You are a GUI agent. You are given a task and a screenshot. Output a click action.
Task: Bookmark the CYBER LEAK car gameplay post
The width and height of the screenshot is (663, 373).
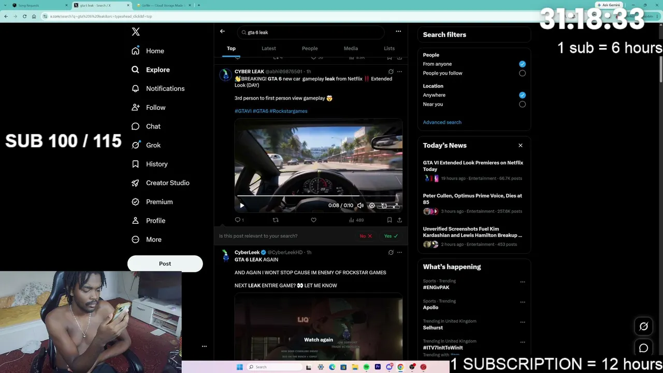click(x=390, y=220)
